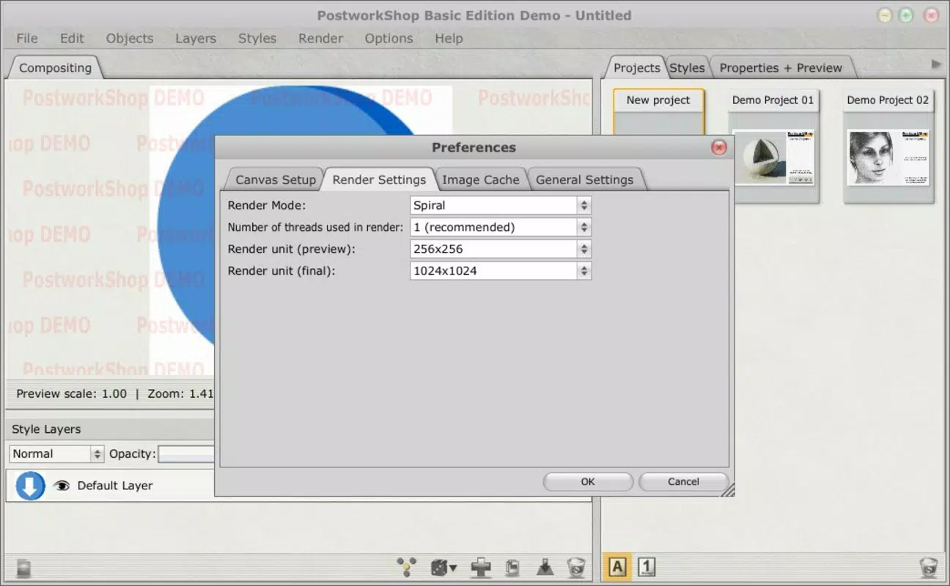Image resolution: width=950 pixels, height=586 pixels.
Task: Expand the right panel tabs arrow
Action: [936, 64]
